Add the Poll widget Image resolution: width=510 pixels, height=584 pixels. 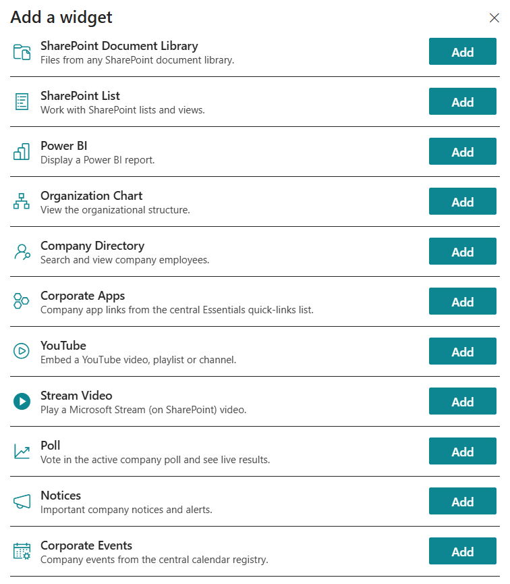462,451
